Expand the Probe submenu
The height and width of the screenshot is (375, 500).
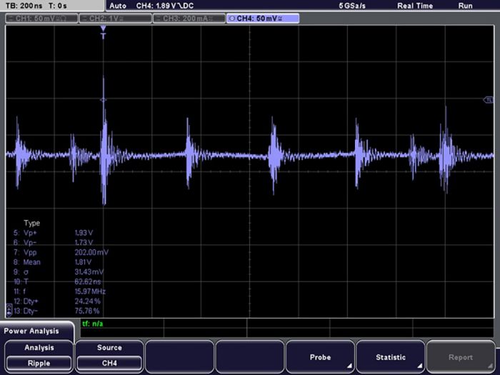coord(320,356)
